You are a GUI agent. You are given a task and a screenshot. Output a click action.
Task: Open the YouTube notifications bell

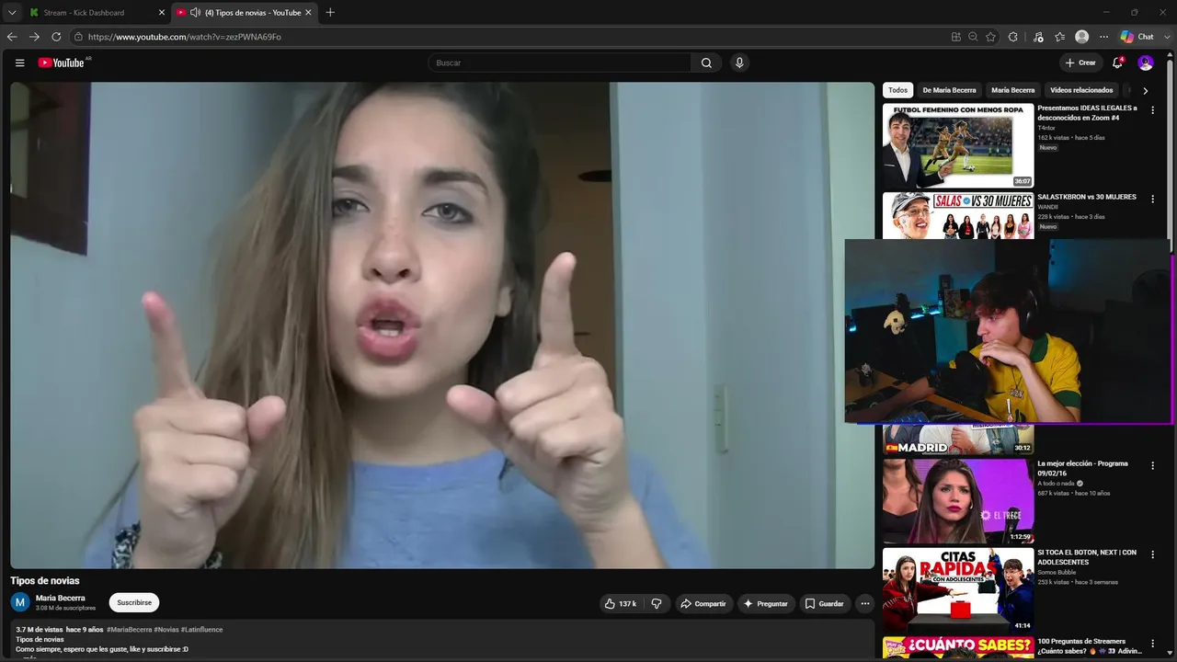[1117, 63]
